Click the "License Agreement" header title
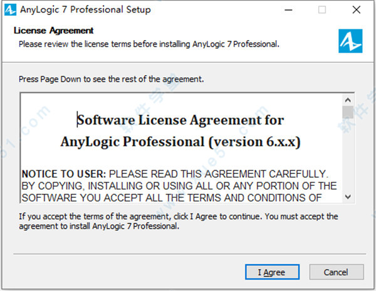Screen dimensions: 376x291 pos(53,31)
